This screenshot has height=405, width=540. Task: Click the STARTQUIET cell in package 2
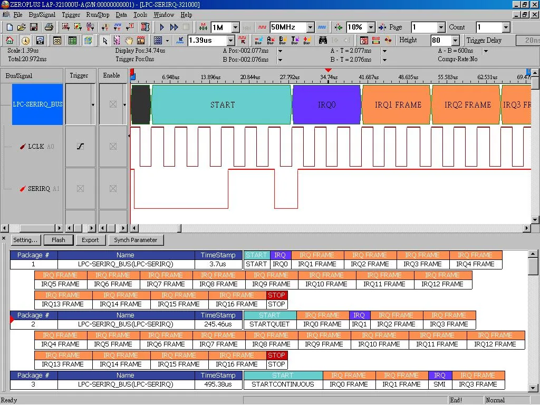(x=269, y=324)
